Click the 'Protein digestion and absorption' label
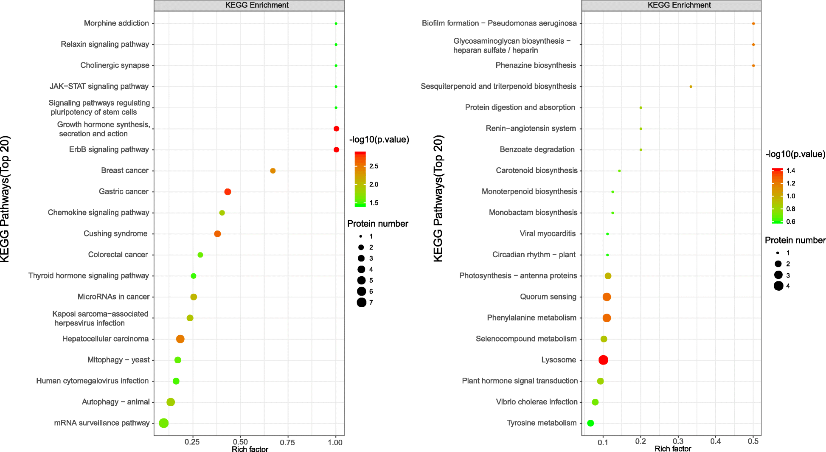Image resolution: width=826 pixels, height=452 pixels. (x=520, y=107)
